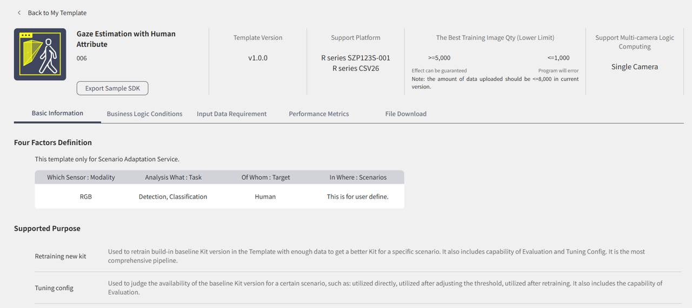
Task: Click the Tuning config row label
Action: pyautogui.click(x=54, y=288)
